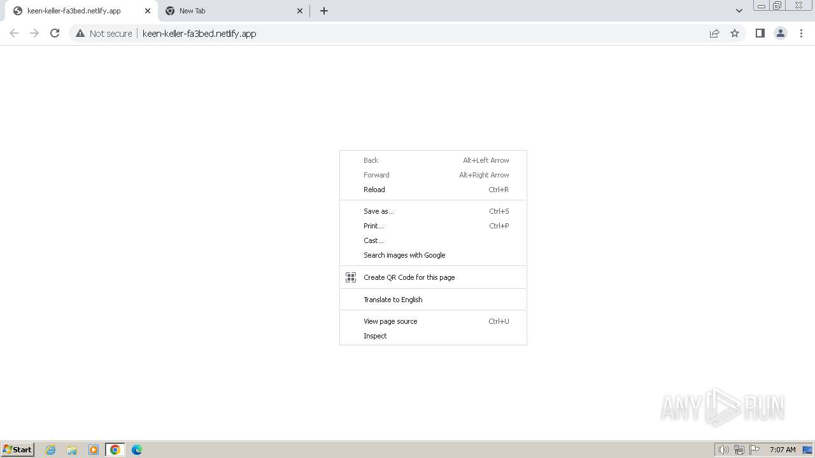Screen dimensions: 815x458
Task: Launch Microsoft Edge from the taskbar
Action: click(x=137, y=450)
